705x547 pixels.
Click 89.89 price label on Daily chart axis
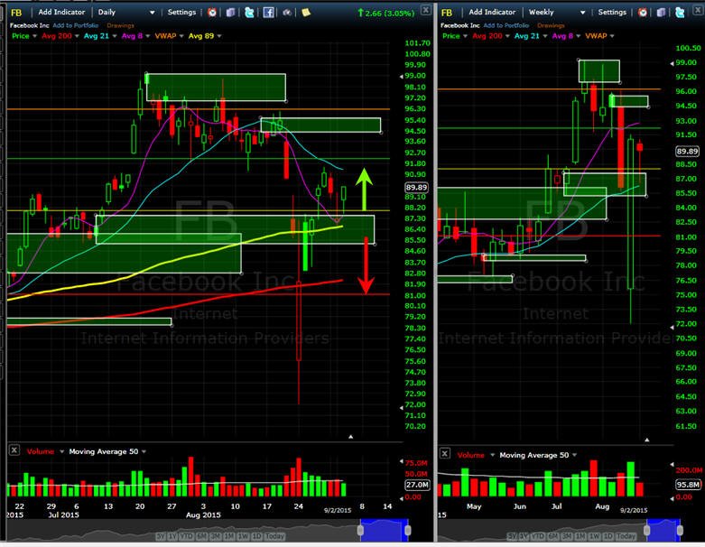pos(416,187)
